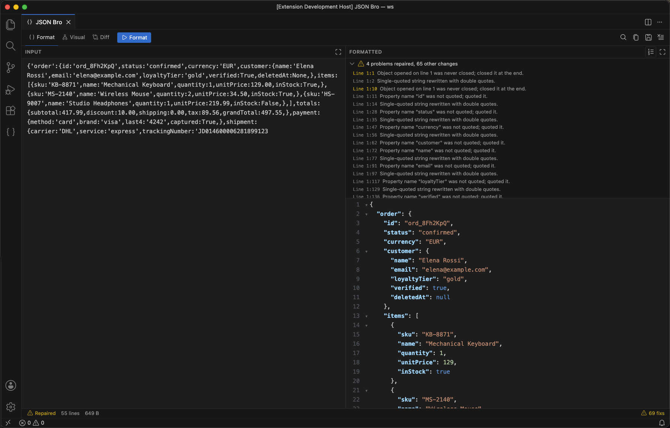Click the FORMATTED pane header label
This screenshot has height=428, width=670.
tap(366, 52)
